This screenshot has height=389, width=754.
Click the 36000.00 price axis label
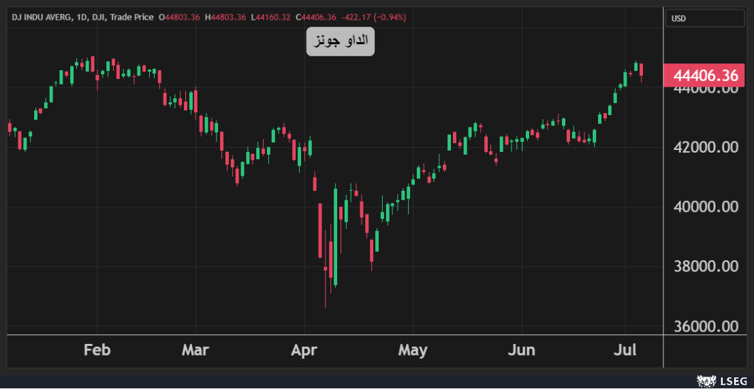pos(706,326)
